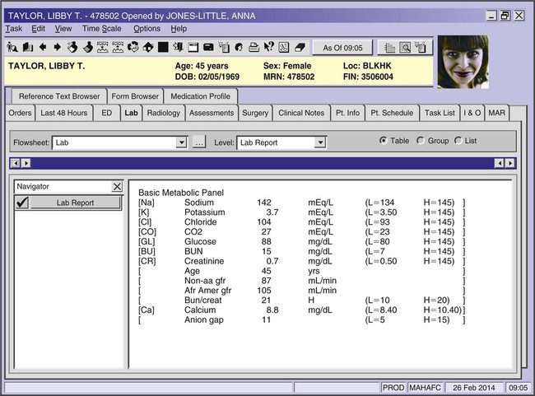Click the Lab Report navigator button
Viewport: 535px width, 396px height.
click(75, 203)
